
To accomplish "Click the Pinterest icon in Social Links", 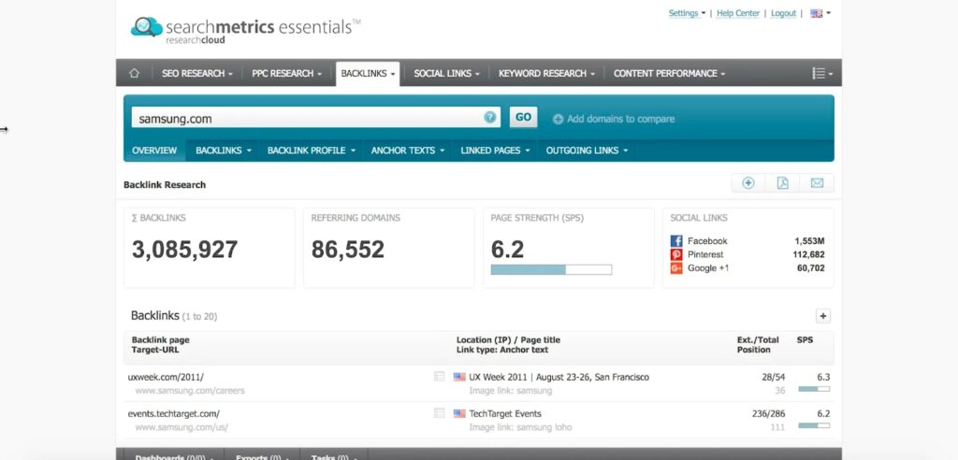I will pyautogui.click(x=676, y=254).
